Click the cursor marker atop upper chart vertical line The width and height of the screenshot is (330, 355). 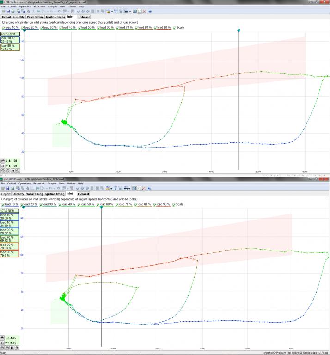[x=239, y=31]
